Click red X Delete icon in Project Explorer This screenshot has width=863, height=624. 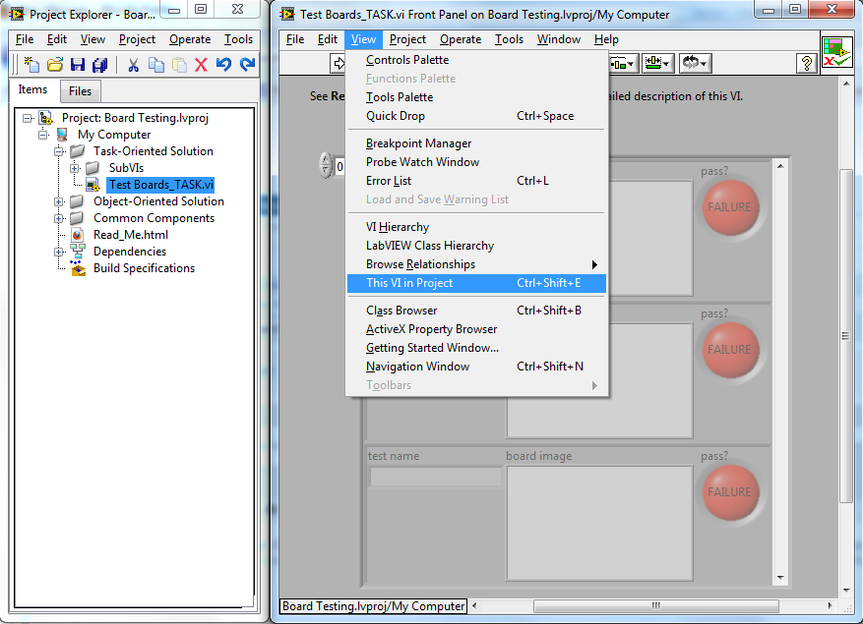pos(201,65)
